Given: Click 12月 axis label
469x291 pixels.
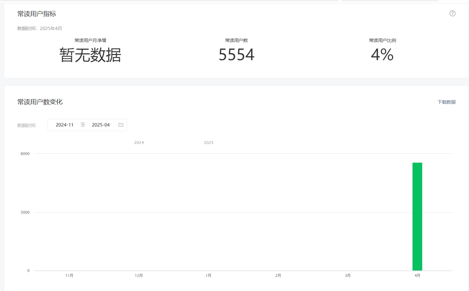Looking at the screenshot, I should click(139, 276).
